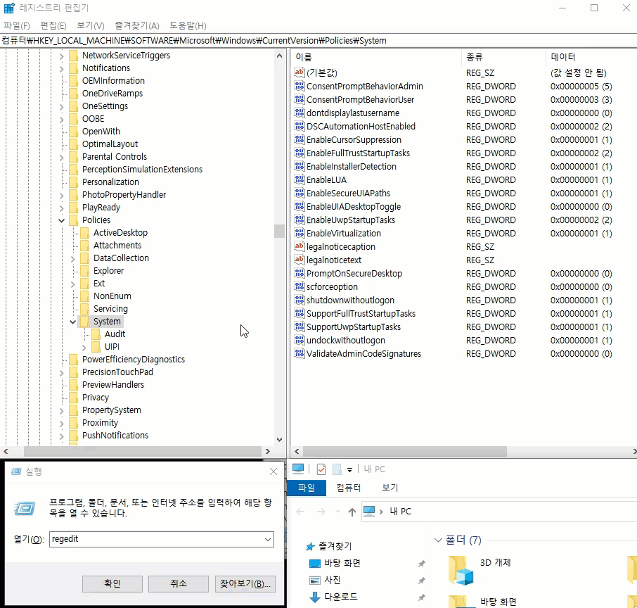Click the legalnoticecaption string value icon
637x608 pixels.
click(300, 246)
